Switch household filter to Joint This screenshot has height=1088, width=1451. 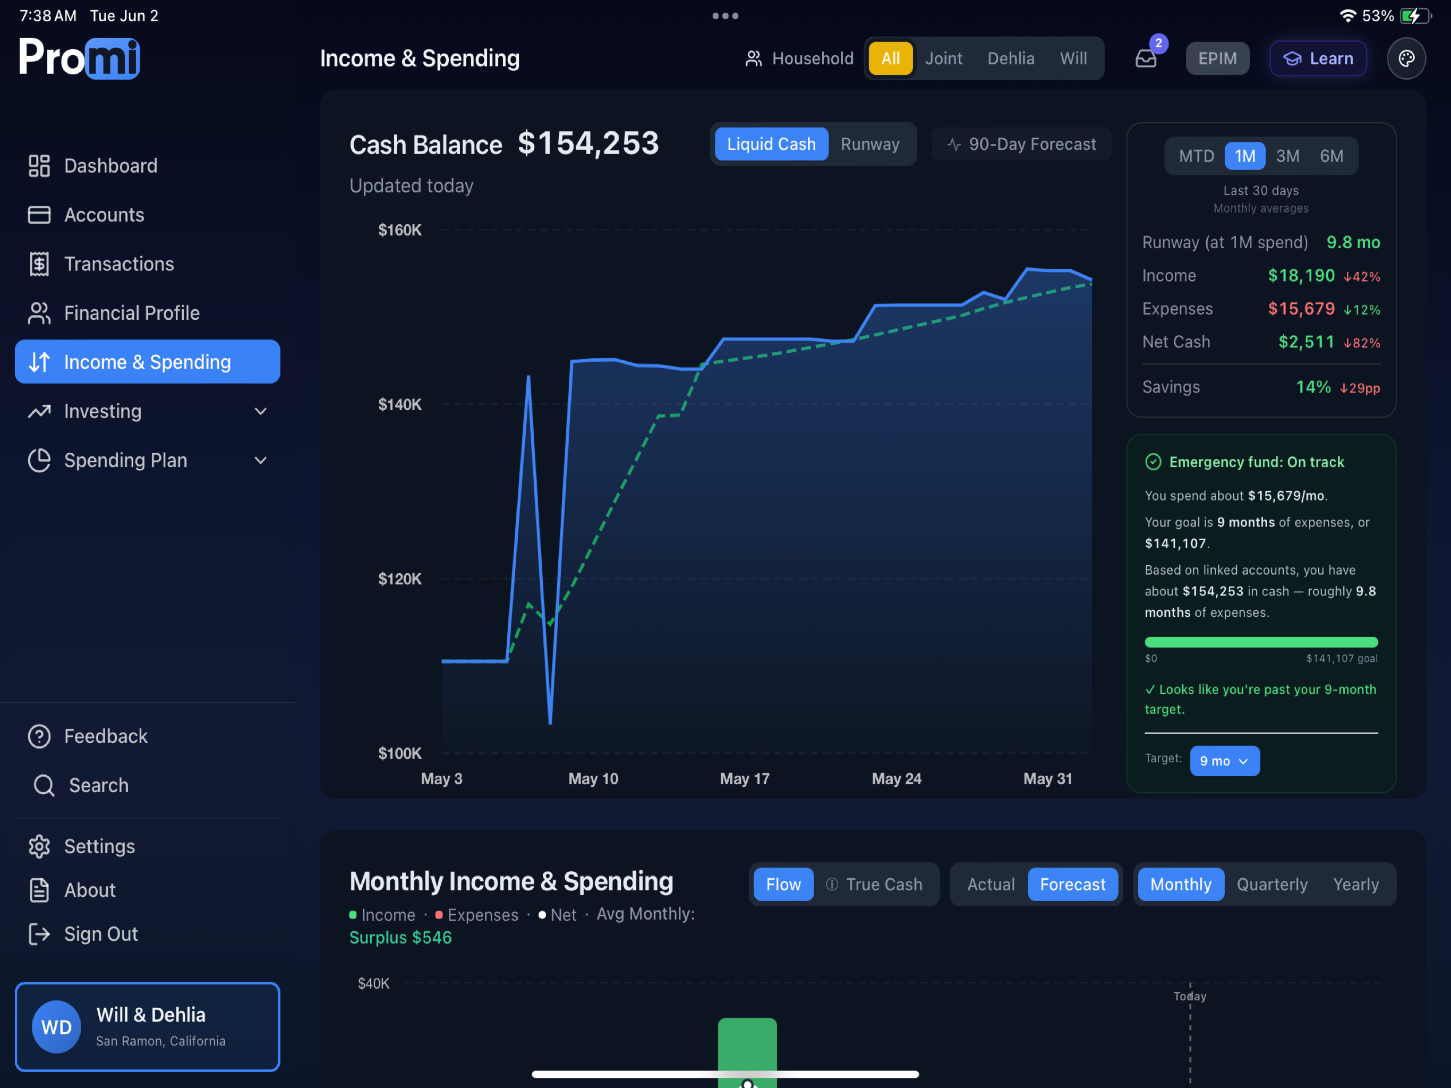pyautogui.click(x=943, y=58)
